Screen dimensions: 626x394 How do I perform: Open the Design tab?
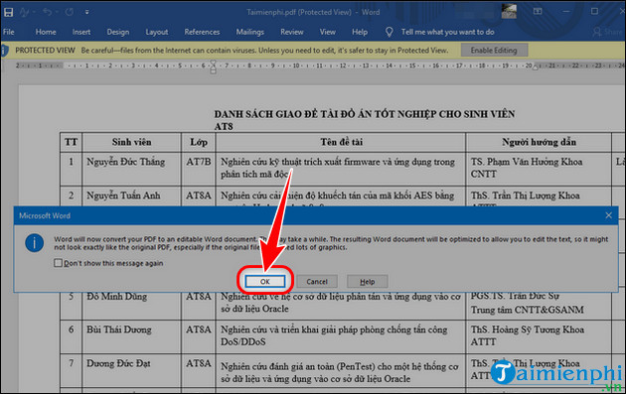[x=118, y=32]
